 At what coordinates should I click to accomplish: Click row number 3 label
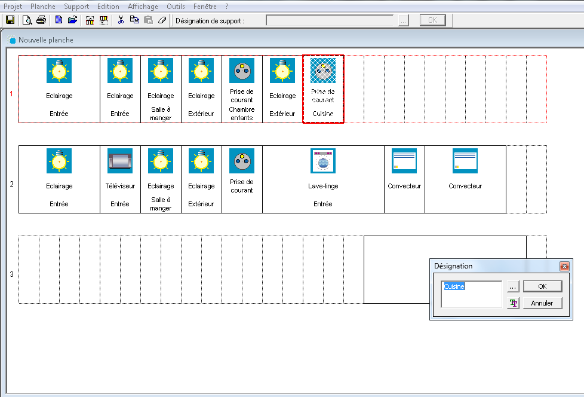pos(11,274)
